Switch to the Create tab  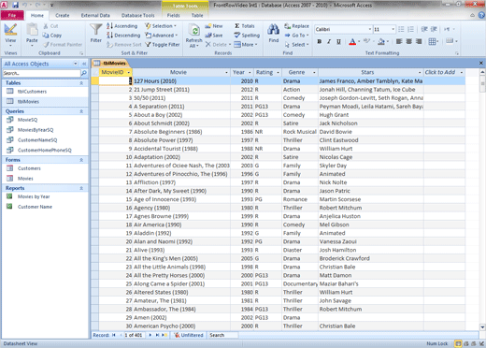pos(63,15)
